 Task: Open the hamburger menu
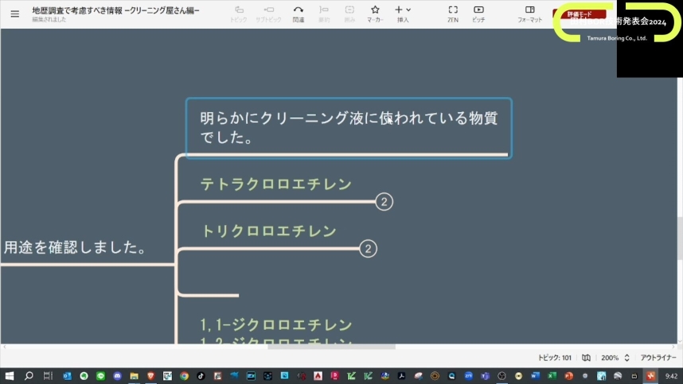(x=14, y=14)
